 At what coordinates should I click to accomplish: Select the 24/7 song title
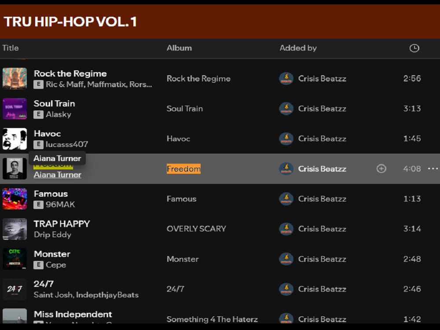point(44,284)
